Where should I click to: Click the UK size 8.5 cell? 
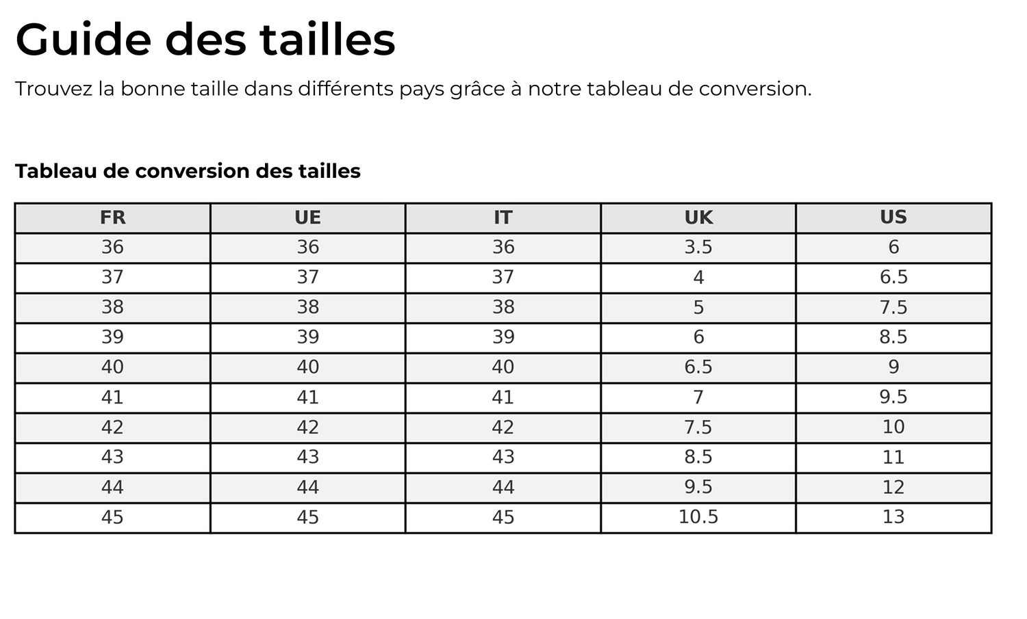point(698,457)
